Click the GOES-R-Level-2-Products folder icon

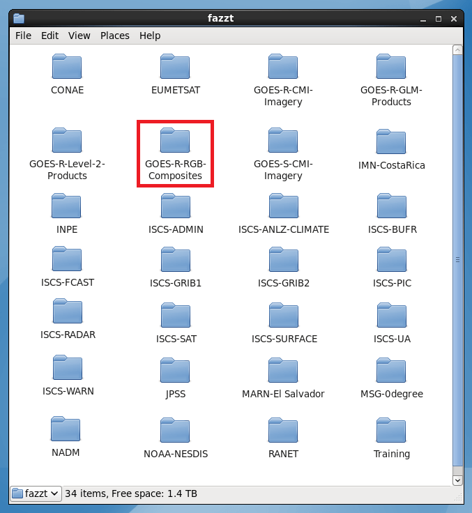pos(67,140)
